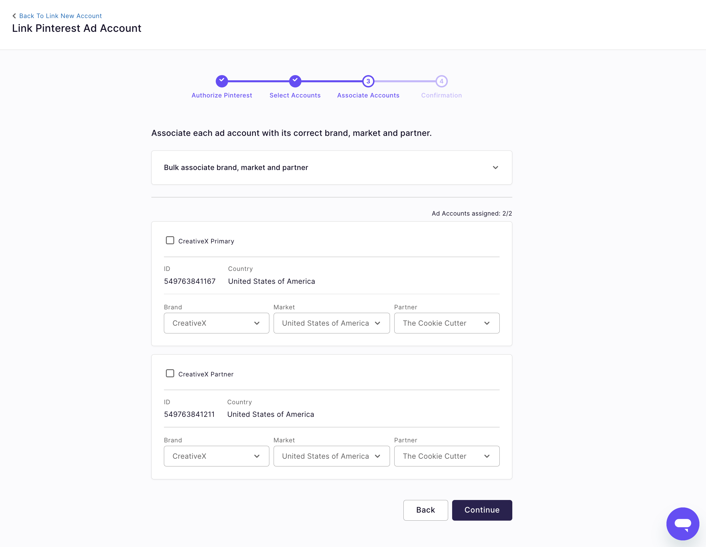
Task: Click the Select Accounts step label
Action: click(295, 95)
